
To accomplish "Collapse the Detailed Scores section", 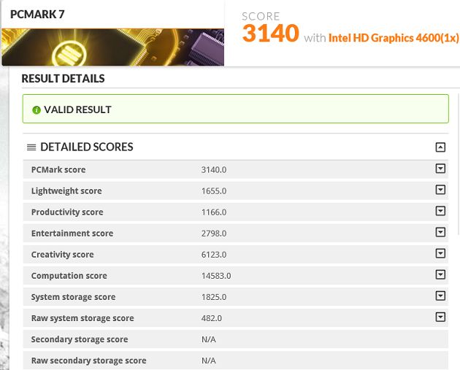I will pyautogui.click(x=440, y=147).
